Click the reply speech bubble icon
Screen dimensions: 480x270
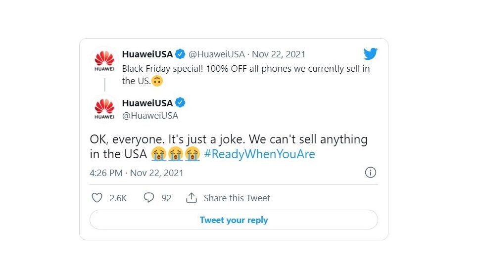pyautogui.click(x=149, y=198)
